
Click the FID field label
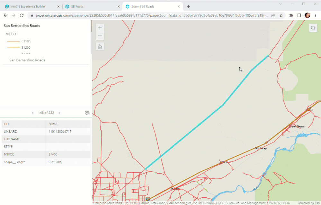pyautogui.click(x=6, y=124)
